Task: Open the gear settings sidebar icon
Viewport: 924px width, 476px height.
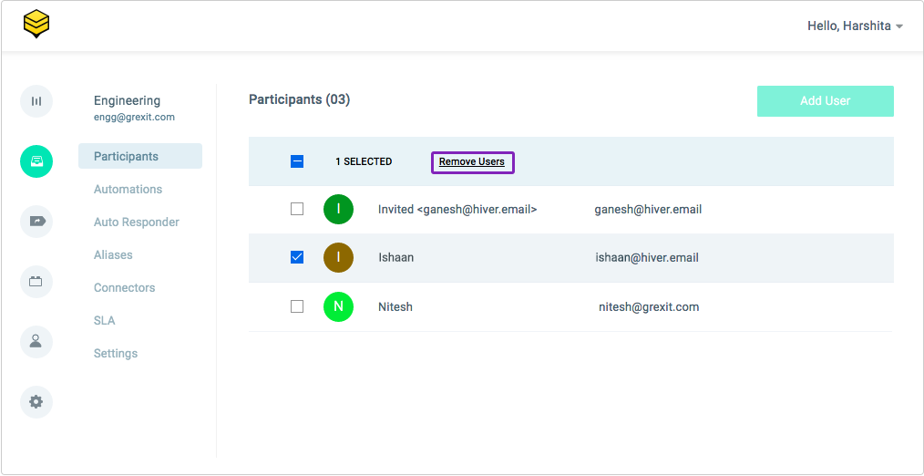Action: pos(36,402)
